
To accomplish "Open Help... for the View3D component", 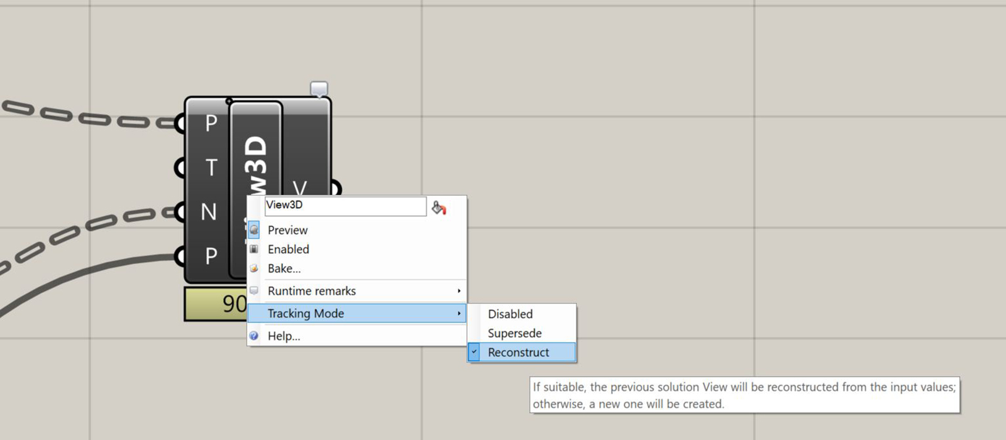I will 284,336.
